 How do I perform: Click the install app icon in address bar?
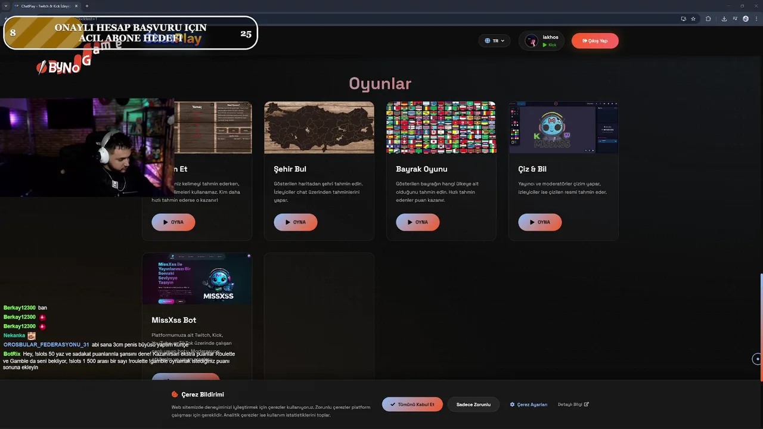[683, 18]
